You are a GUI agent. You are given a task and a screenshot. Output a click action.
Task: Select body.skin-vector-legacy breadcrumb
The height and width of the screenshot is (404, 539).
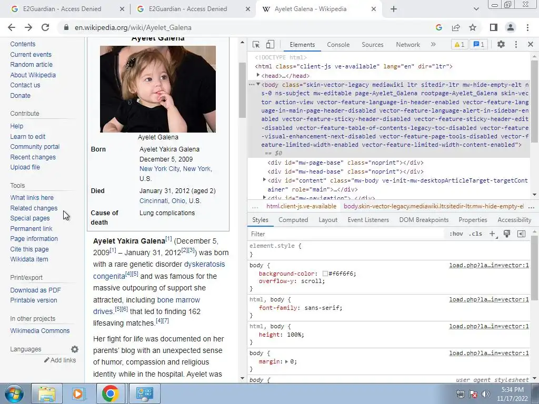pos(434,206)
